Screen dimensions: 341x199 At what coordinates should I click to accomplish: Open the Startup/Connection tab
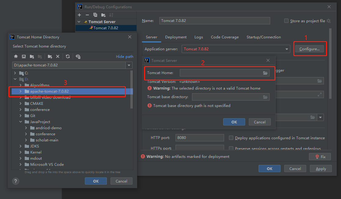click(263, 37)
